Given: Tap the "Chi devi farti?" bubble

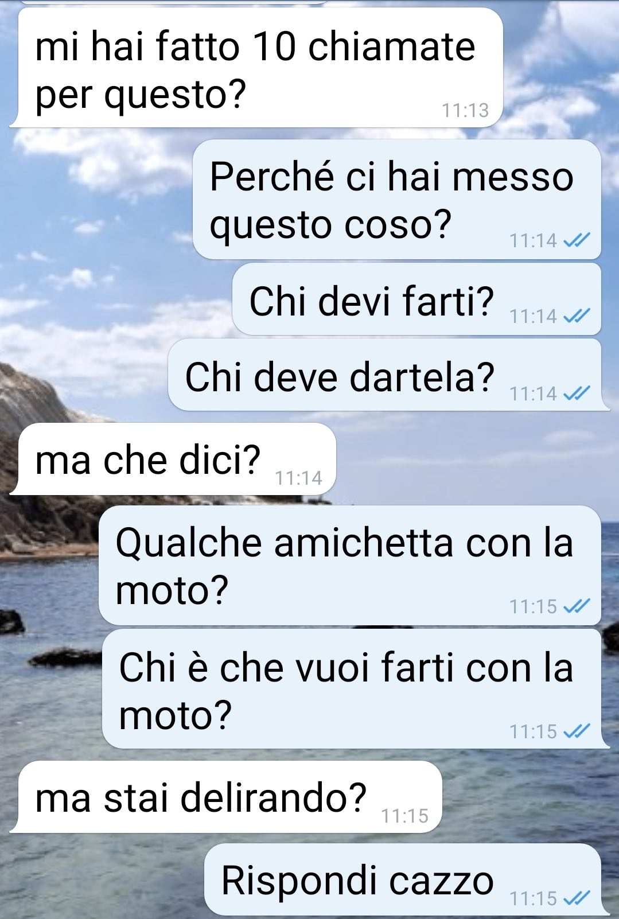Looking at the screenshot, I should coord(417,299).
